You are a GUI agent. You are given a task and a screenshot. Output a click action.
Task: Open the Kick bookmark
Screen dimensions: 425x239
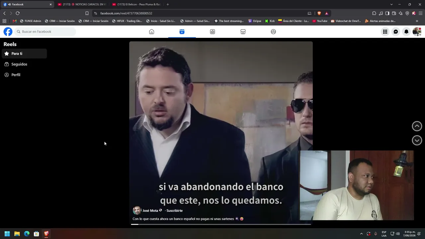point(270,21)
